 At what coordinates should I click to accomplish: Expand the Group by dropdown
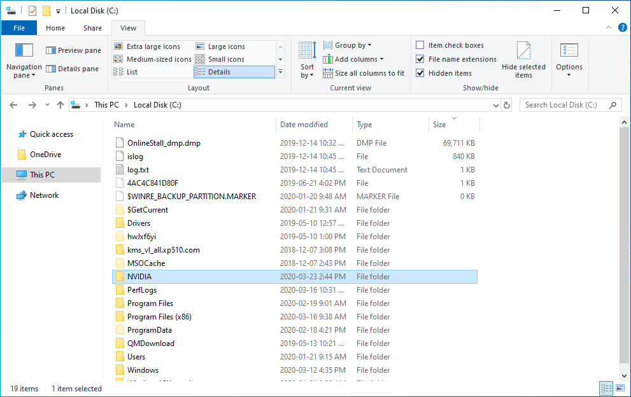click(x=348, y=45)
